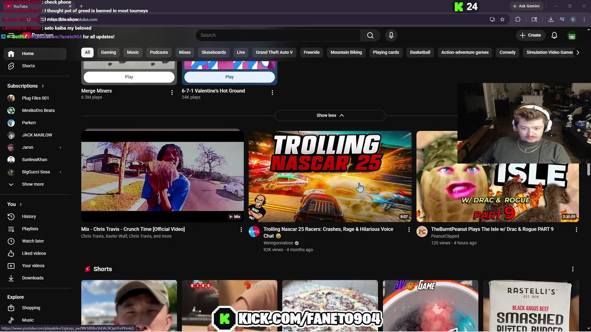
Task: Select the Playing cards chip
Action: [x=386, y=53]
